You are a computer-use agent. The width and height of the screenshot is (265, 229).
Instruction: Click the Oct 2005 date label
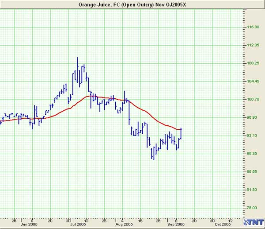(x=223, y=224)
